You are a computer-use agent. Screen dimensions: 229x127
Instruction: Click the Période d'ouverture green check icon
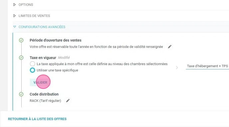[x=21, y=40]
